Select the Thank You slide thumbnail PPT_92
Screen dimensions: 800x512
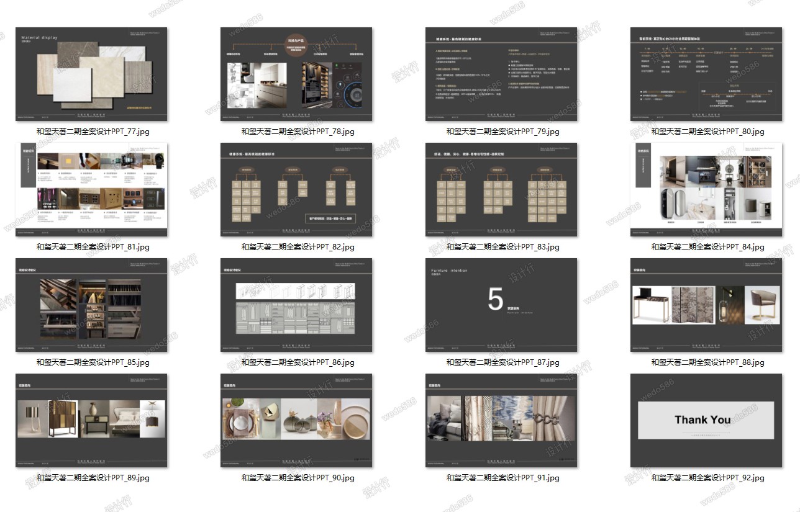(706, 420)
